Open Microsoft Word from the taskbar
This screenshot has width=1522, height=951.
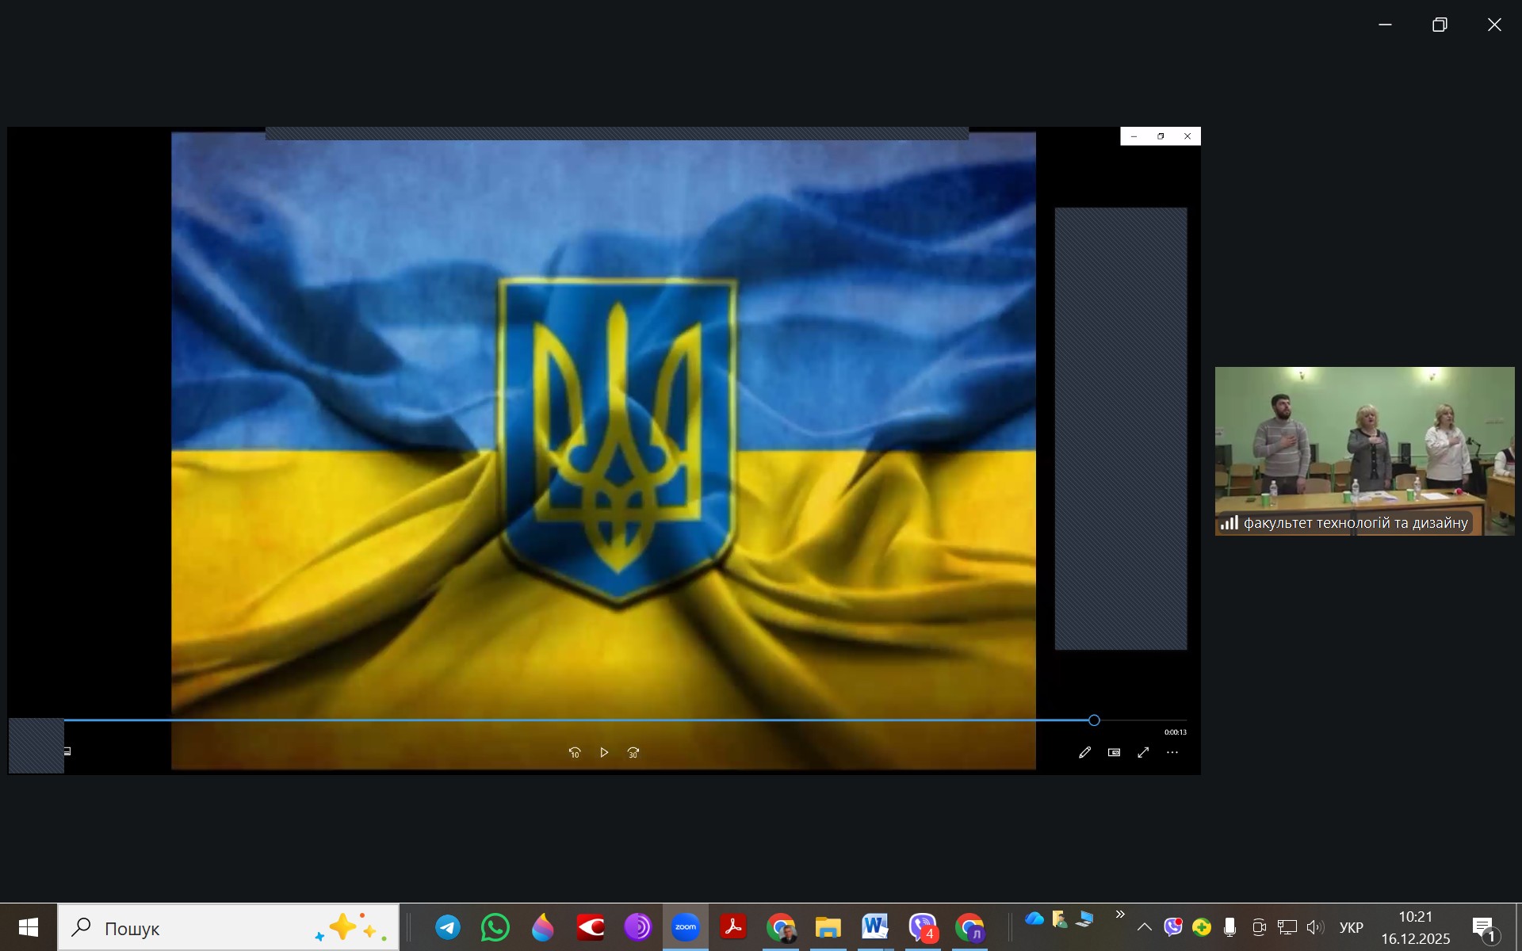[875, 927]
